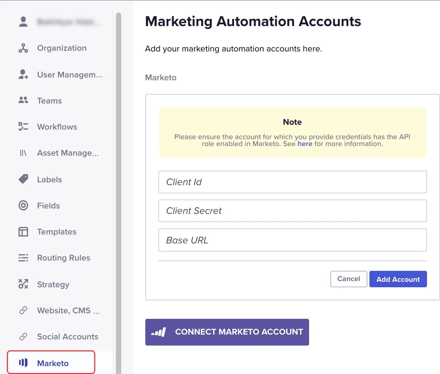440x374 pixels.
Task: Submit with the Add Account button
Action: 398,279
